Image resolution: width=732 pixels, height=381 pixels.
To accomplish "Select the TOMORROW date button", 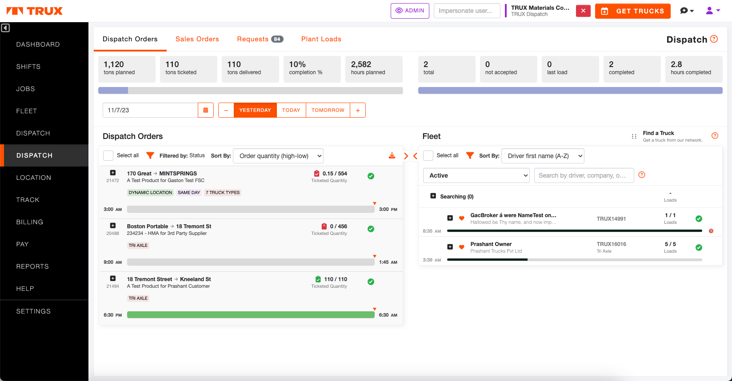I will [328, 110].
